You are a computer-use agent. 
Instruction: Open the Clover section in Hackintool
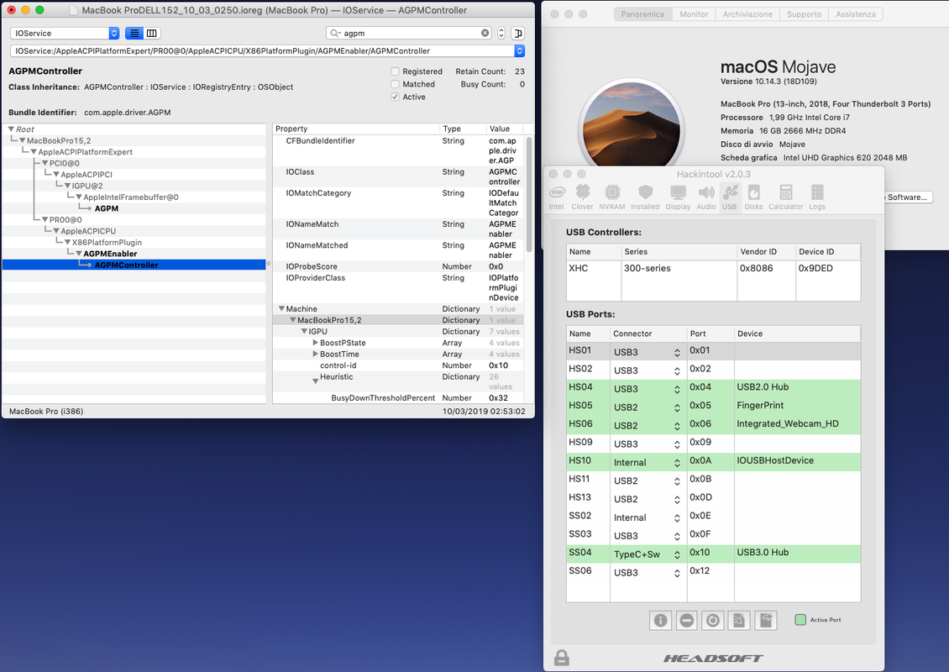click(582, 197)
